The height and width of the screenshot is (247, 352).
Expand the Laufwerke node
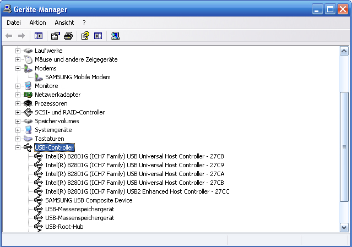tap(18, 51)
